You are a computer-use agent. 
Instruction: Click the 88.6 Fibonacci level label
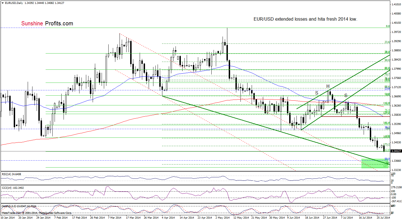tap(387, 87)
